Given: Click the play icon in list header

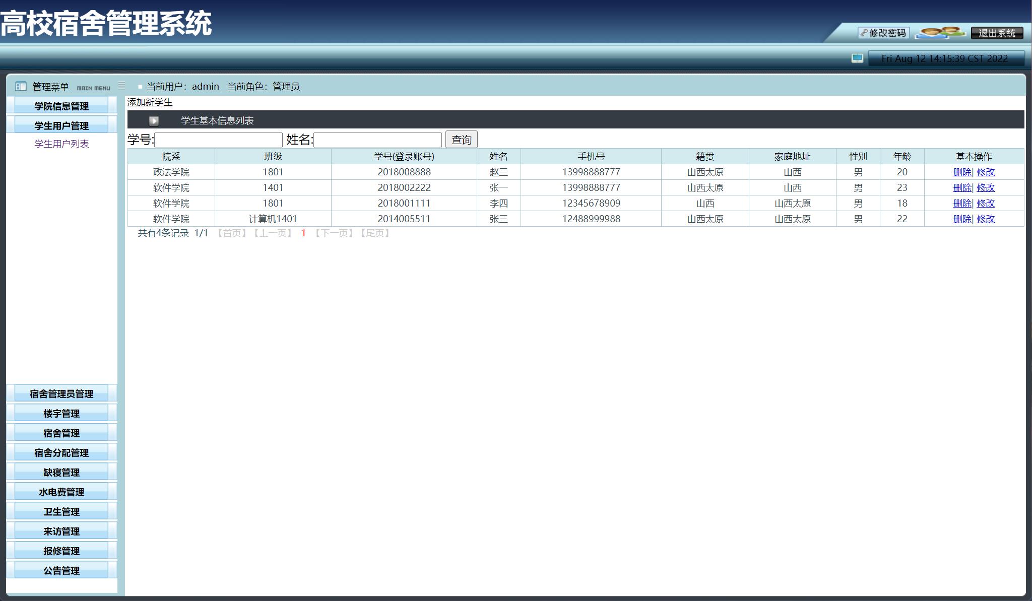Looking at the screenshot, I should (x=154, y=121).
